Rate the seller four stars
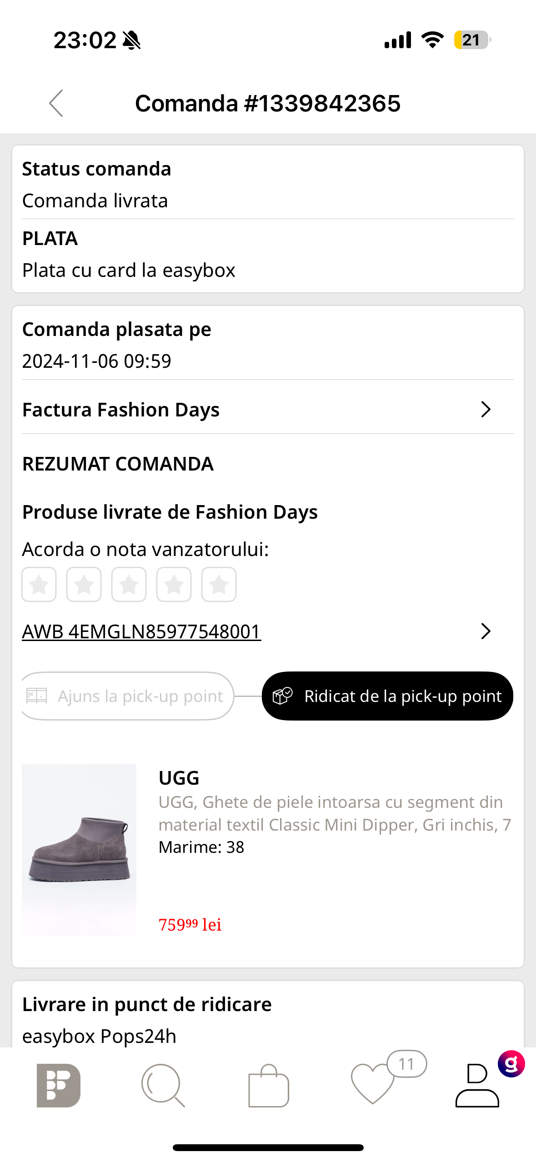 (x=174, y=584)
